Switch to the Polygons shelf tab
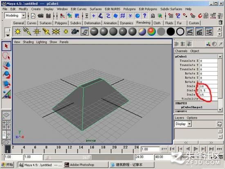 61,23
